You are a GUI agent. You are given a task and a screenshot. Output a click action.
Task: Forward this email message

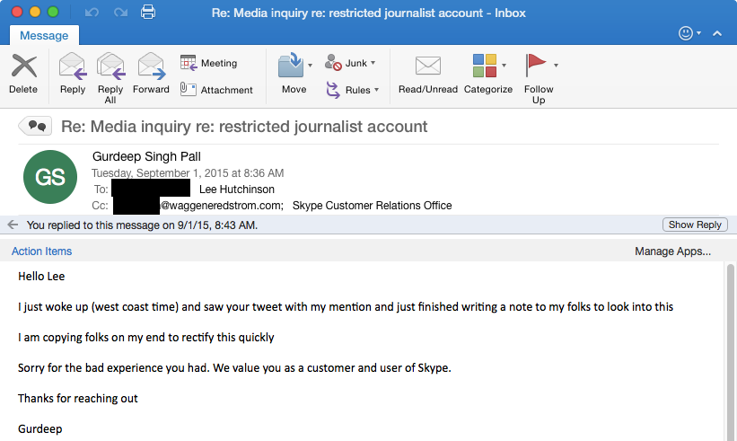(x=151, y=74)
